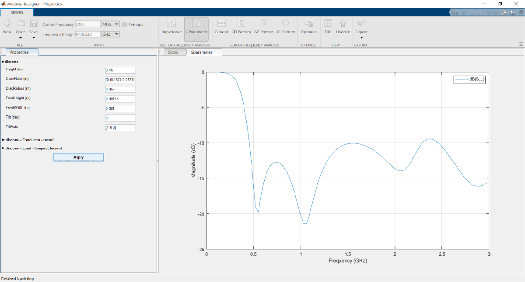Click the Finished Updating status text
Viewport: 525px width, 282px height.
pos(17,279)
